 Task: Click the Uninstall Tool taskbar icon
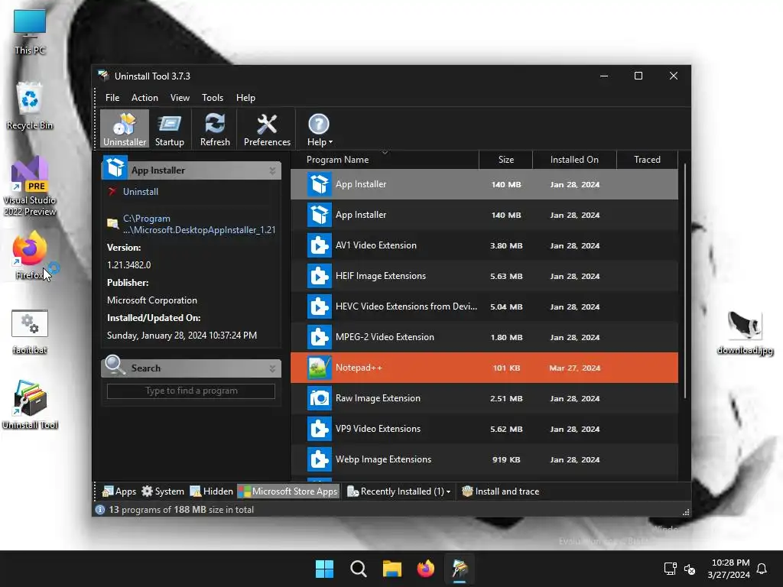(x=460, y=569)
